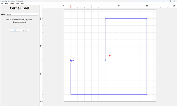Select the top-right corner node of the shape

coord(147,19)
